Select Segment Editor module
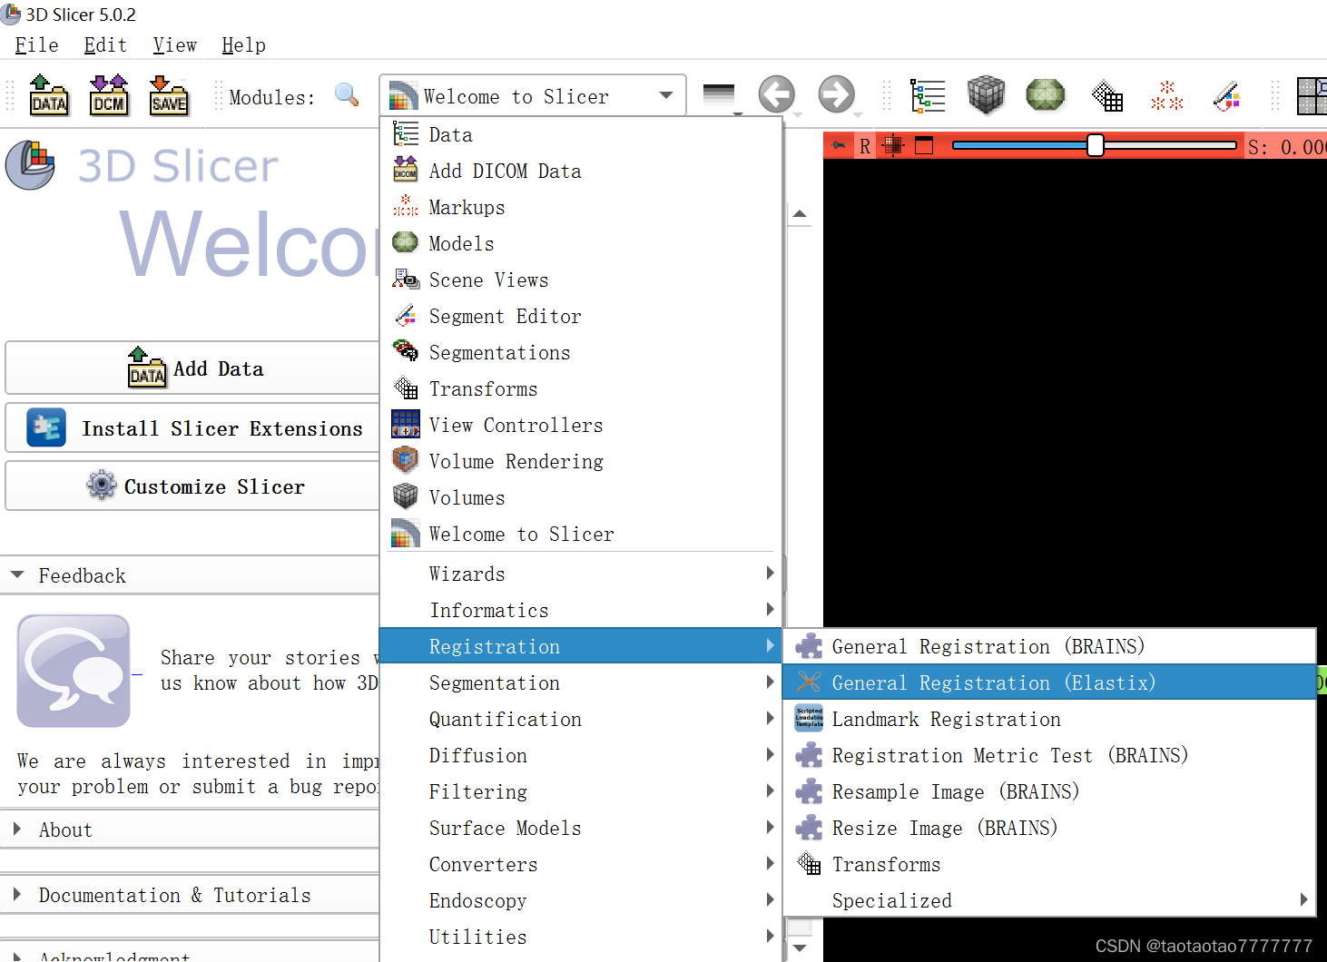The height and width of the screenshot is (962, 1327). click(x=581, y=316)
